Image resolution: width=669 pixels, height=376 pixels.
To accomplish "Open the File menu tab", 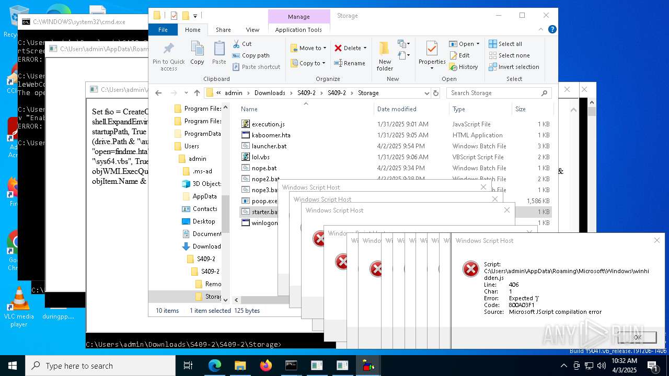I will [x=163, y=30].
